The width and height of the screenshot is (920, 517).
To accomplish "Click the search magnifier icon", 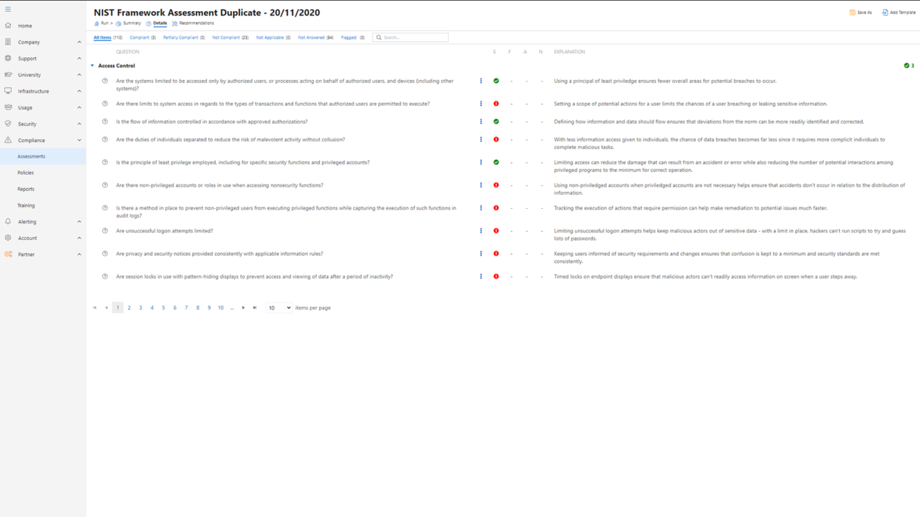I will [378, 38].
